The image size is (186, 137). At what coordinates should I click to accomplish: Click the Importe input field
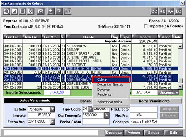click(x=41, y=115)
